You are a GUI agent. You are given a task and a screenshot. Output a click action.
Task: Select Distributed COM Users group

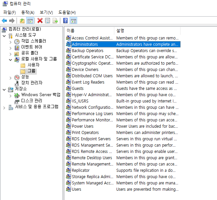point(92,76)
